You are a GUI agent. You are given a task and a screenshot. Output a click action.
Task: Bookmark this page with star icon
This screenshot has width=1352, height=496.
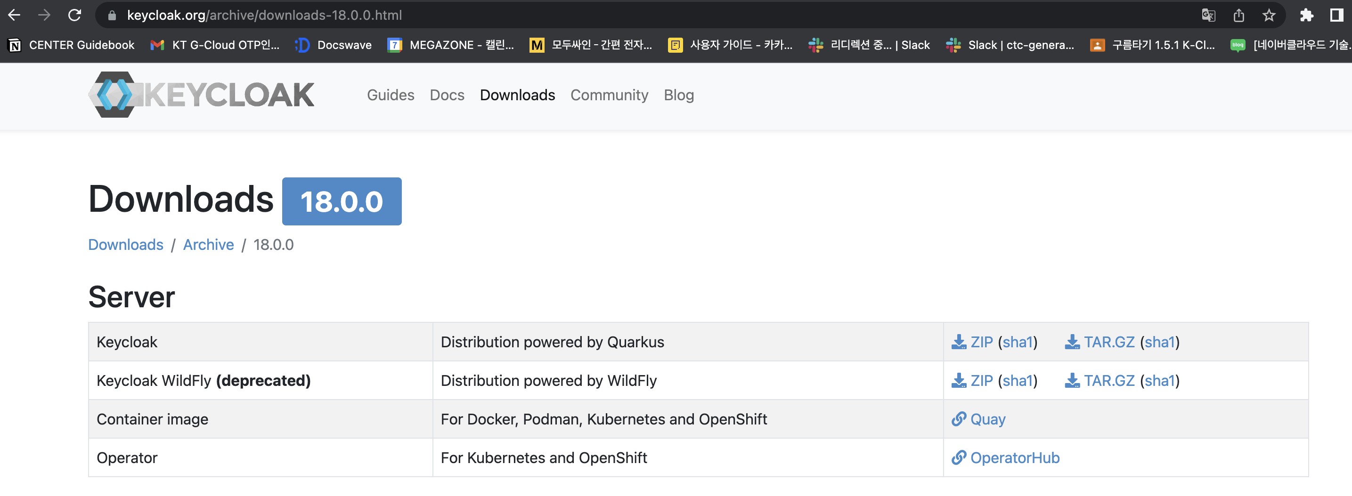[x=1269, y=15]
